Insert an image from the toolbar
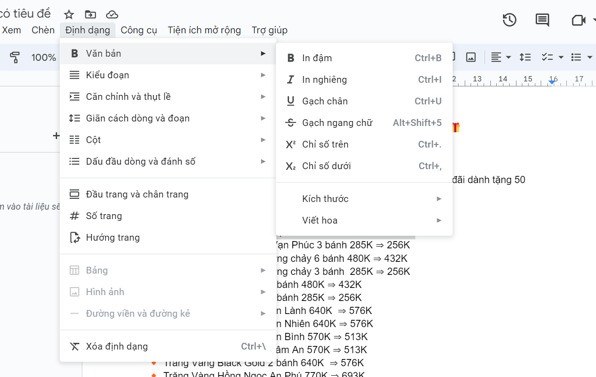Viewport: 596px width, 377px height. tap(470, 57)
